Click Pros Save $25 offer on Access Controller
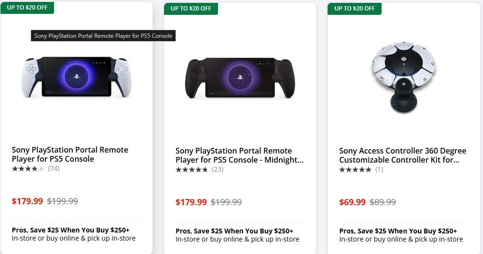483x254 pixels. point(398,231)
